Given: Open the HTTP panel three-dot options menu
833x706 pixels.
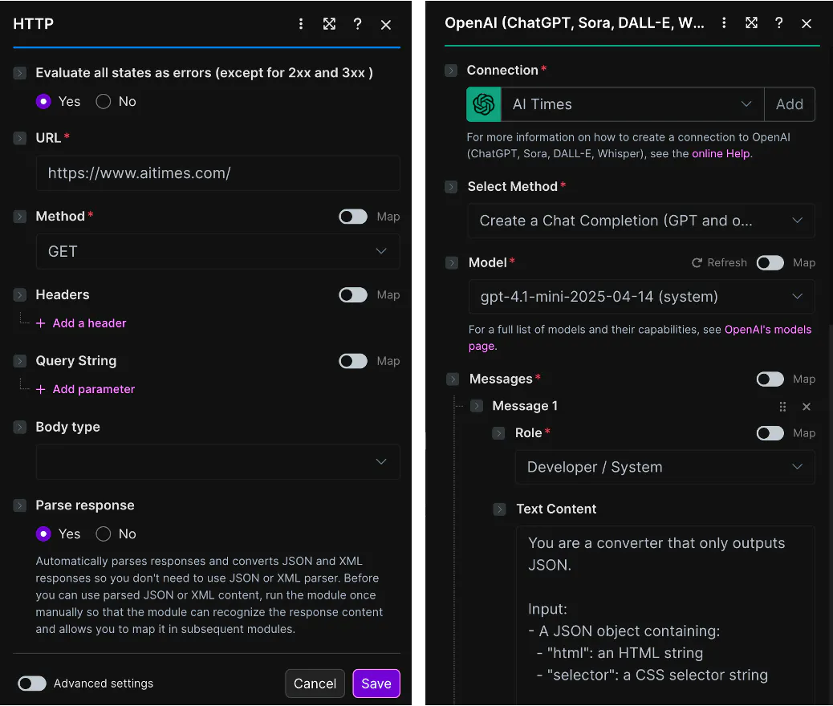Looking at the screenshot, I should click(x=301, y=24).
